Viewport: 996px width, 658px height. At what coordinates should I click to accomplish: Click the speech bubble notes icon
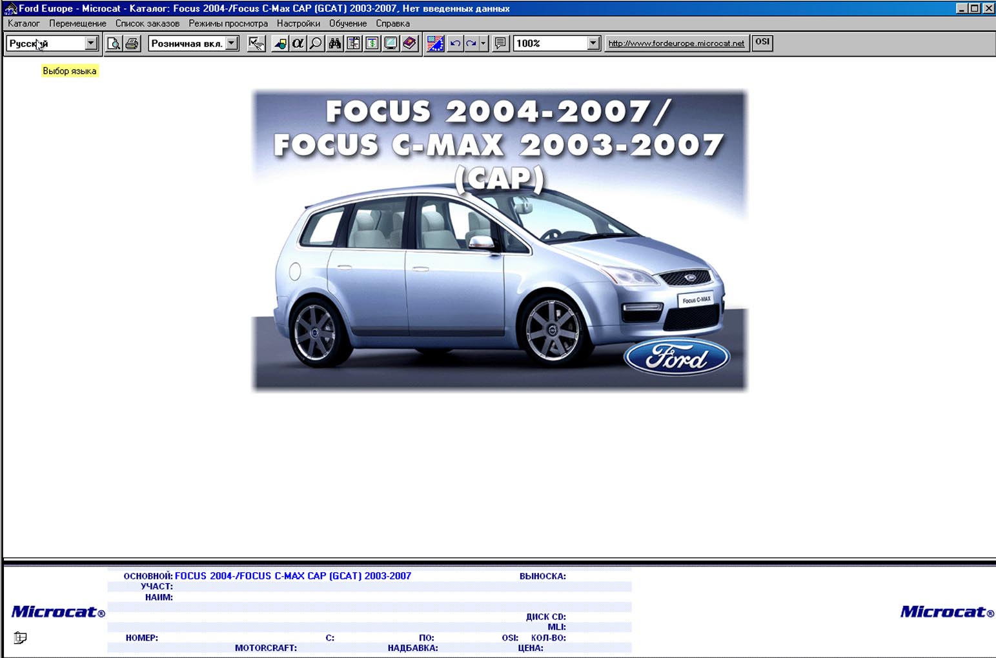[500, 43]
